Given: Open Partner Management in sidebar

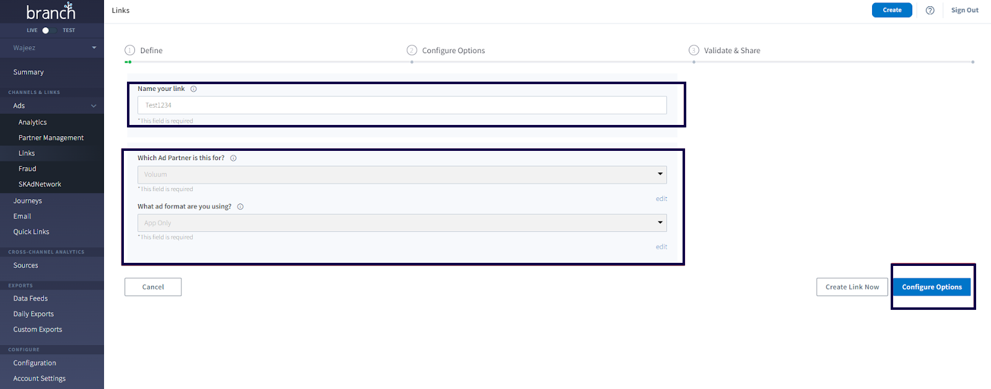Looking at the screenshot, I should point(51,138).
